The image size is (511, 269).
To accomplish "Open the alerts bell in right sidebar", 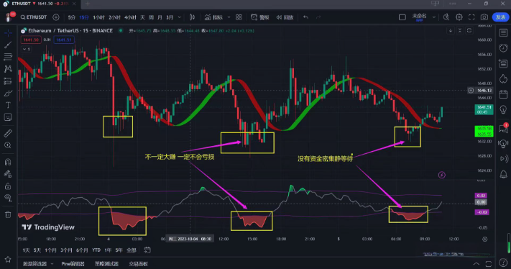I will coord(503,174).
